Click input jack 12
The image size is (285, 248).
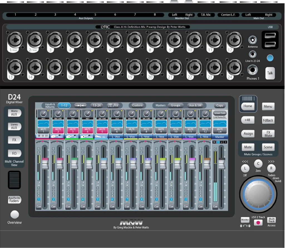click(234, 40)
